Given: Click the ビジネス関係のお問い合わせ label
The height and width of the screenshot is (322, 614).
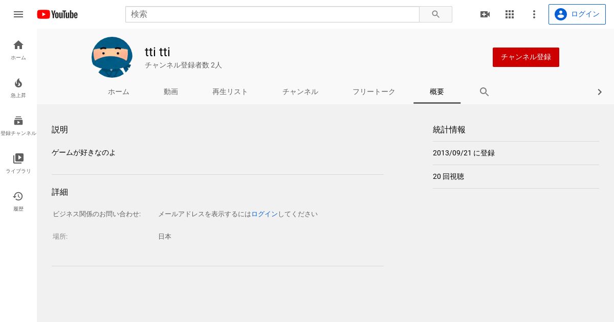Looking at the screenshot, I should click(x=97, y=214).
